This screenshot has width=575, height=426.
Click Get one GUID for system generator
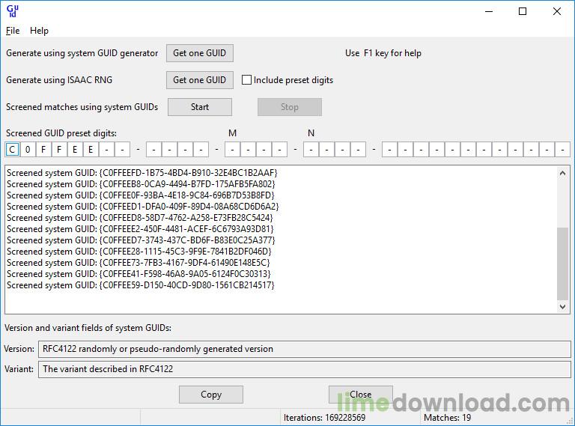199,53
